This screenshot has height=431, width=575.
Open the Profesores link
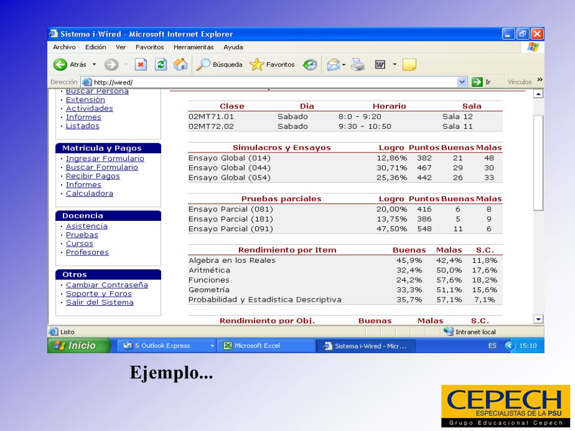87,252
